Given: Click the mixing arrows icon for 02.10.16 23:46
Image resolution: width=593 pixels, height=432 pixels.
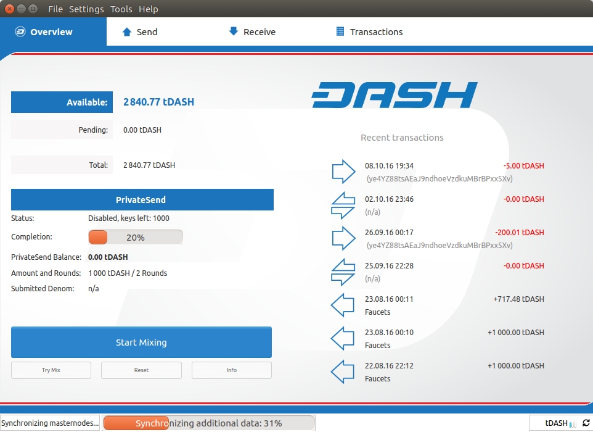Looking at the screenshot, I should coord(343,206).
